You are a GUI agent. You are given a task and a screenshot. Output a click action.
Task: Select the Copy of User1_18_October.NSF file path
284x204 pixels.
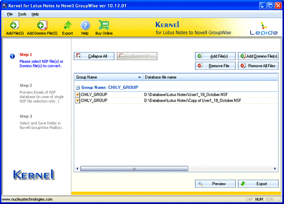coord(192,101)
